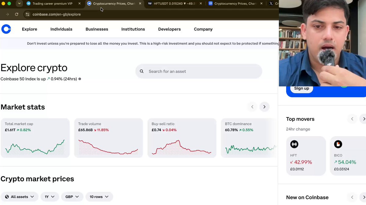Click in the Search for an asset field
366x205 pixels.
click(199, 71)
